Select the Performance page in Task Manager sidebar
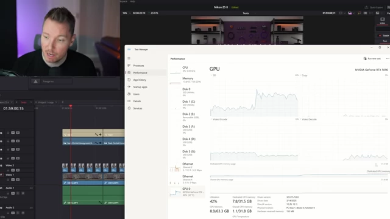 pyautogui.click(x=146, y=73)
